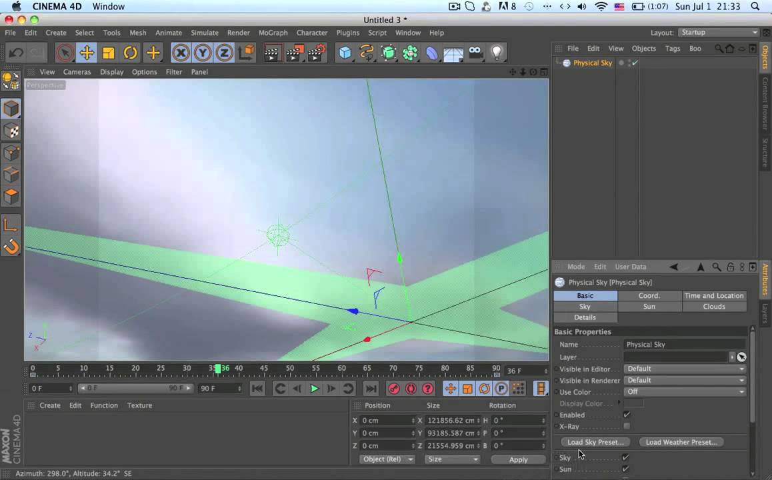Open the Sky tab
This screenshot has height=480, width=772.
(585, 306)
